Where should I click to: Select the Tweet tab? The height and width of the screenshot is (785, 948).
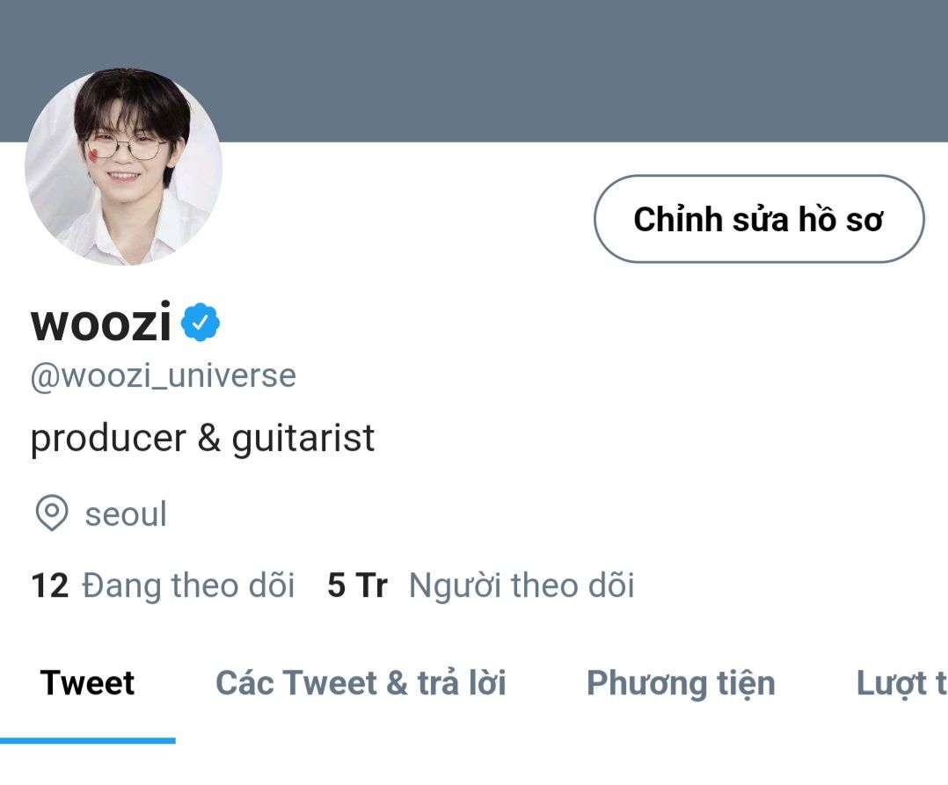[87, 683]
